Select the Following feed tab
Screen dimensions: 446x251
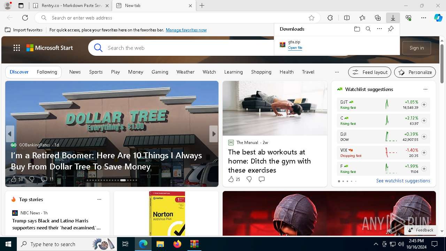click(x=47, y=72)
